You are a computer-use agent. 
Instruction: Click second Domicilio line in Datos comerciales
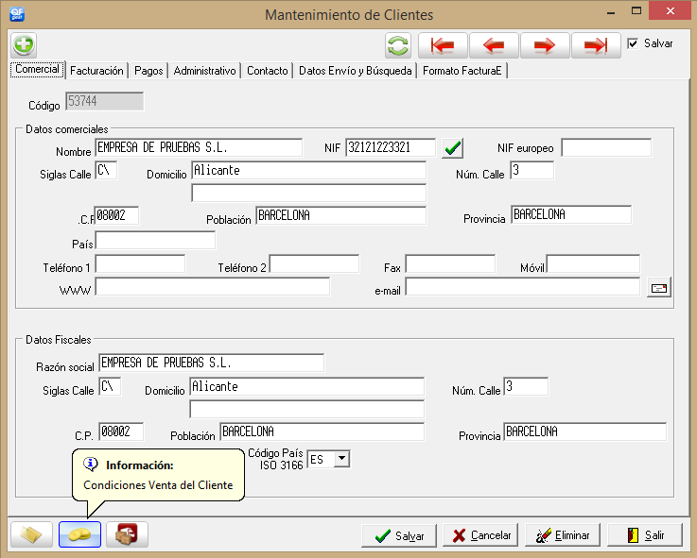coord(309,194)
